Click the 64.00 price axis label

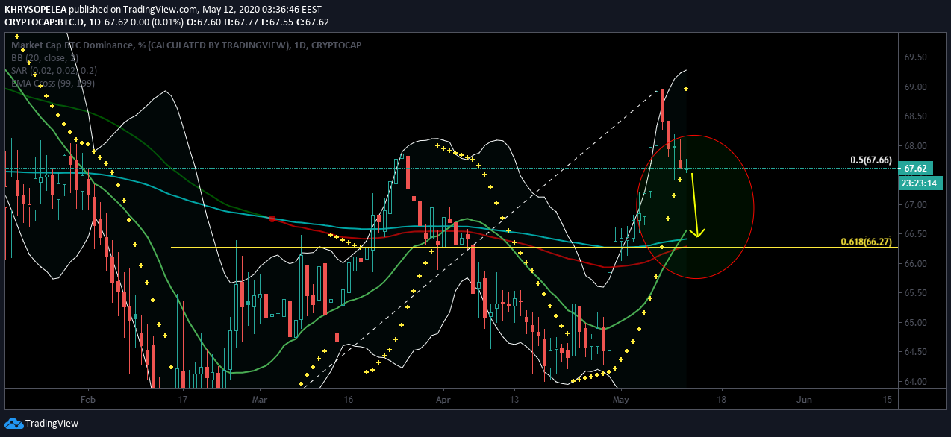[x=915, y=382]
